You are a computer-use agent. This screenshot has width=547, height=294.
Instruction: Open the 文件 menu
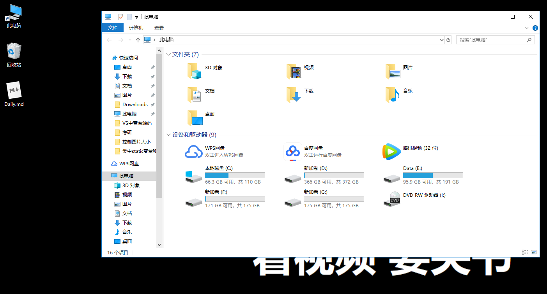112,28
